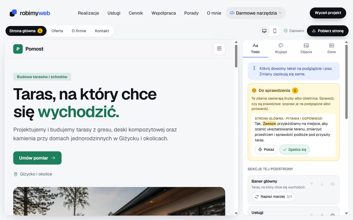353x220 pixels.
Task: Open Współpraca in navigation
Action: pos(164,13)
